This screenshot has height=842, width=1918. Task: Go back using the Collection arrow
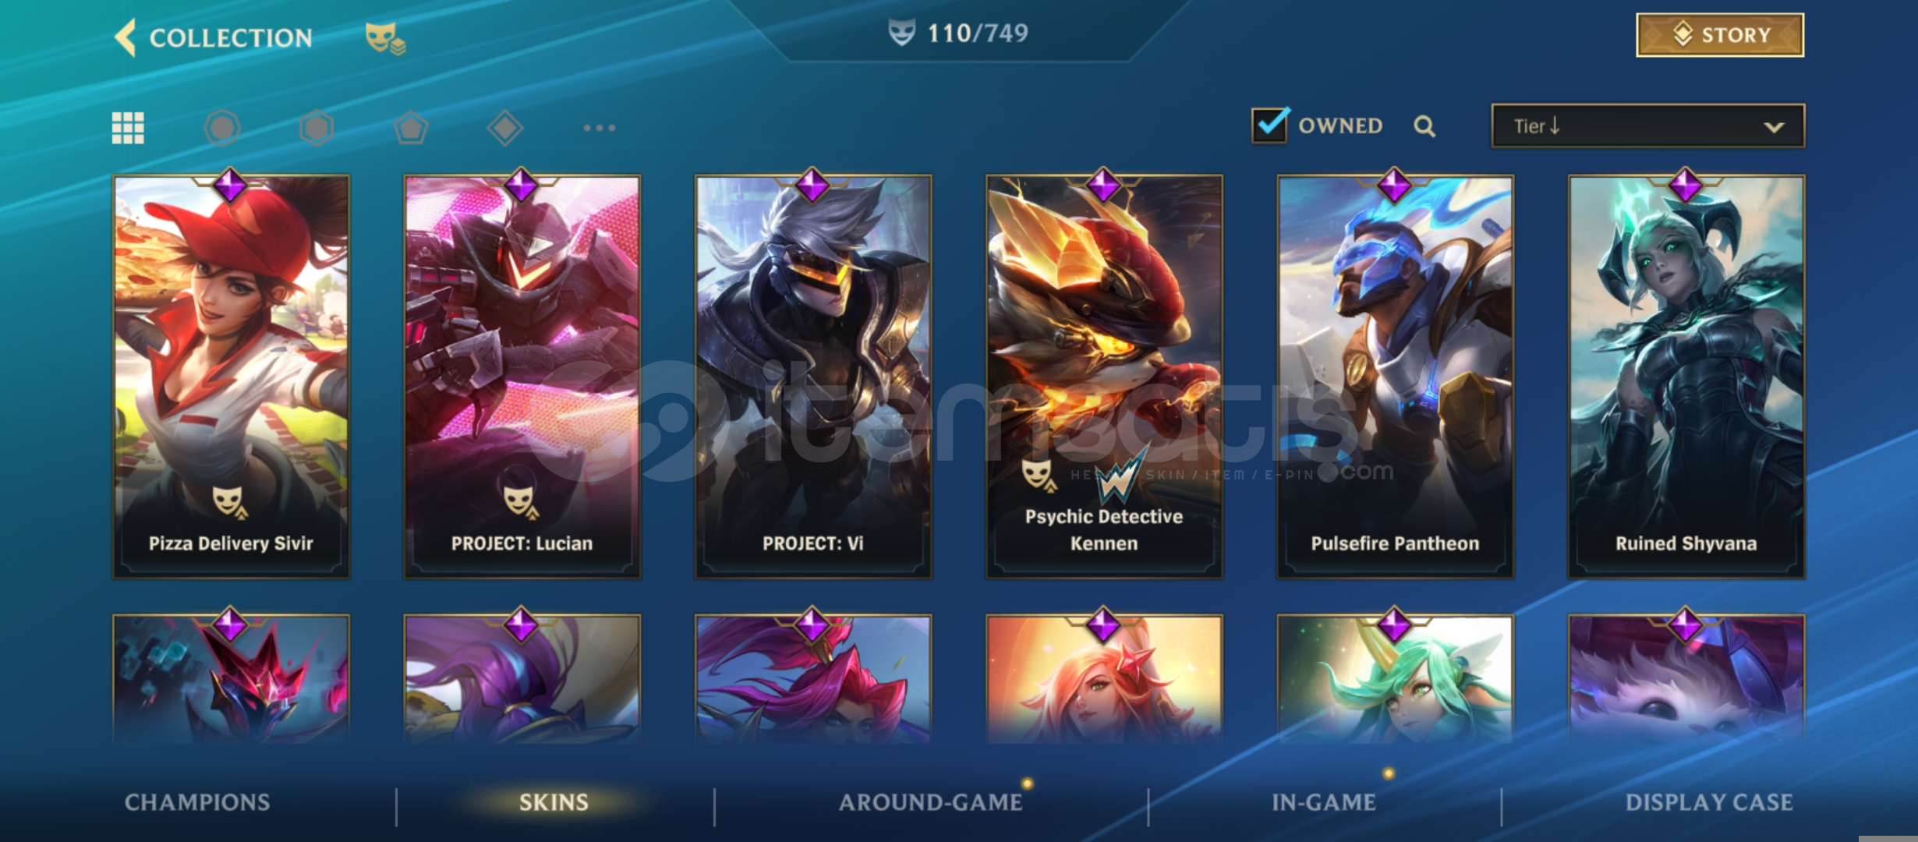(x=125, y=37)
